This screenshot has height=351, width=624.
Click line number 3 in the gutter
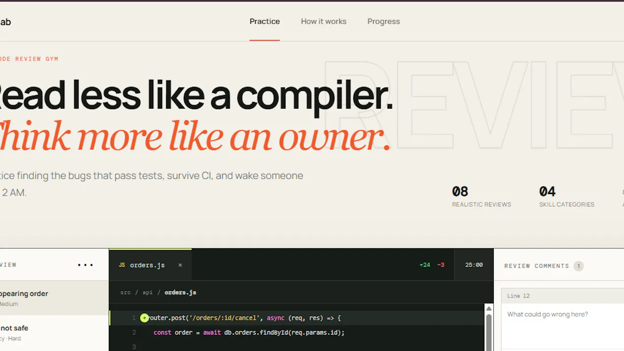coord(134,347)
